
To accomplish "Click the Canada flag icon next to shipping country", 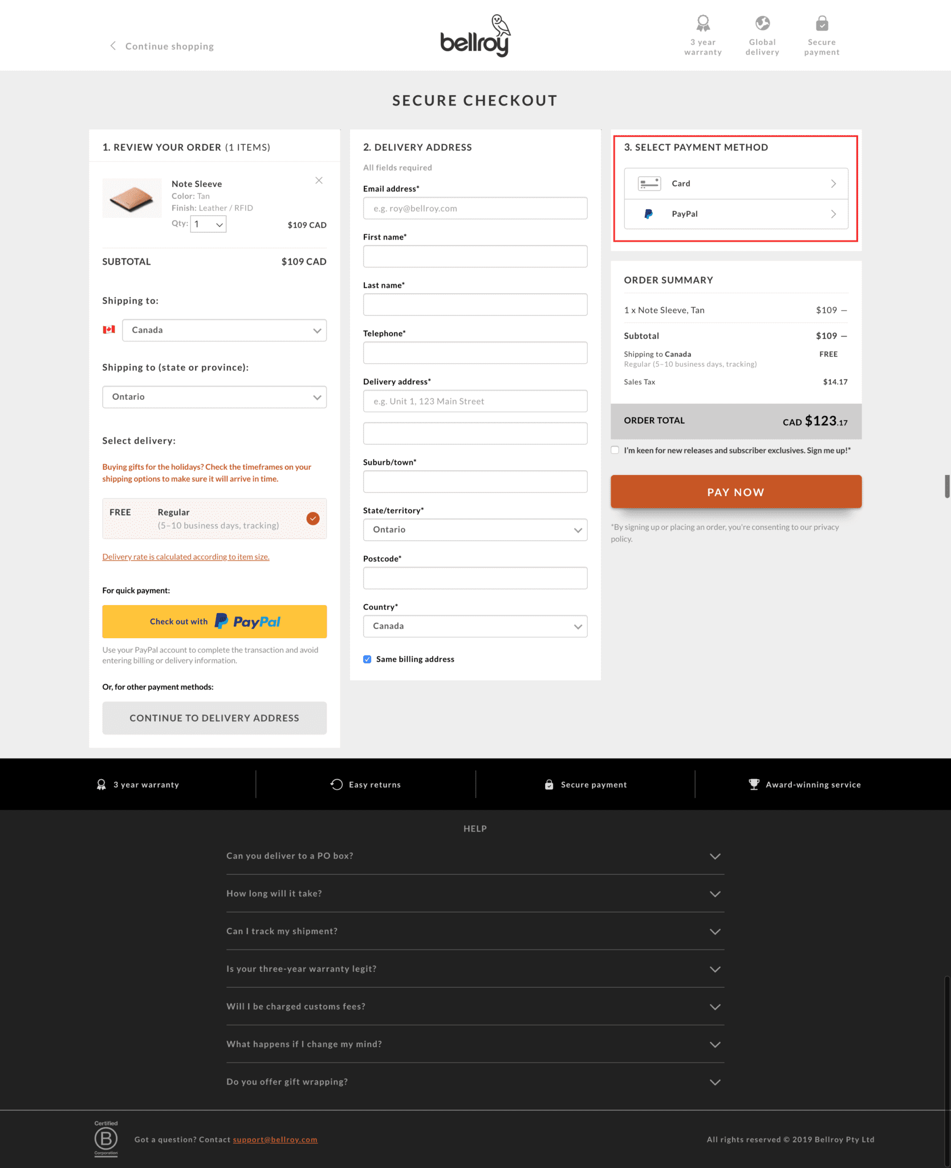I will tap(109, 330).
